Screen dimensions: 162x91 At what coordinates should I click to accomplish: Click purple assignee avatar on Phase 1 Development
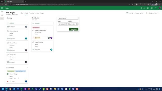[51, 38]
